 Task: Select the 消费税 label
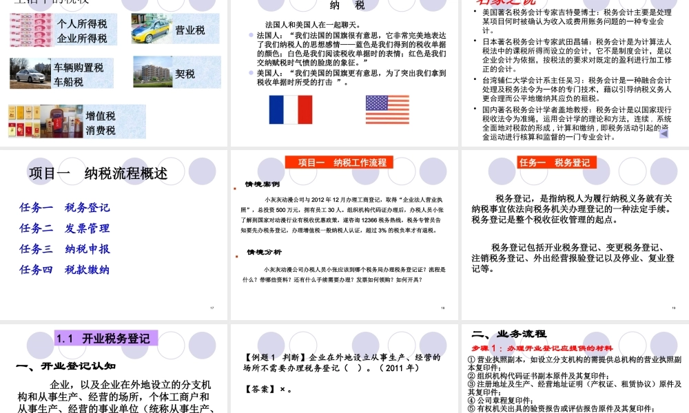[x=101, y=130]
